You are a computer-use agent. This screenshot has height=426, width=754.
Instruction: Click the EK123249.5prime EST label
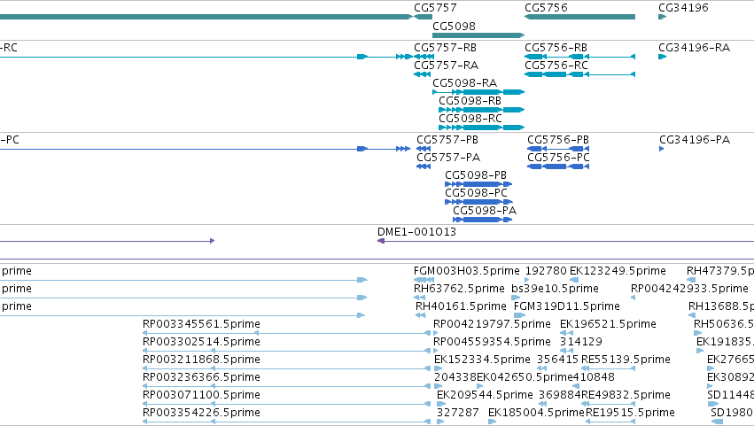tap(618, 271)
